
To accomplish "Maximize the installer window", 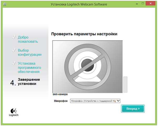I will (143, 3).
